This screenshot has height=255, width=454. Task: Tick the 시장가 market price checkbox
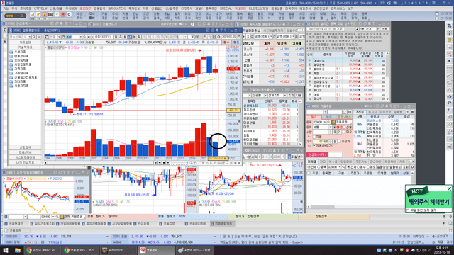pyautogui.click(x=340, y=142)
